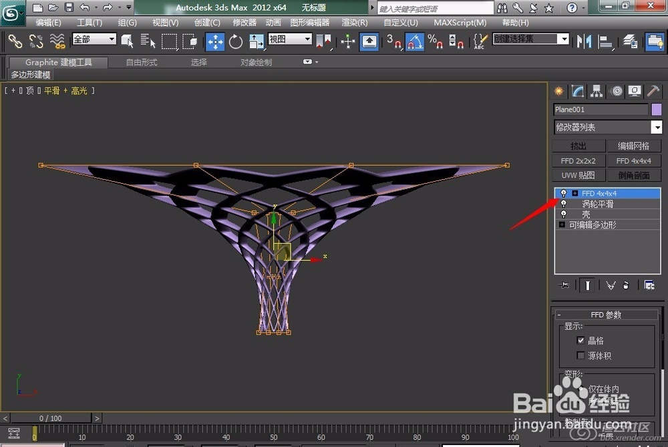Expand 可编辑多边形 sub-object levels

pos(562,225)
